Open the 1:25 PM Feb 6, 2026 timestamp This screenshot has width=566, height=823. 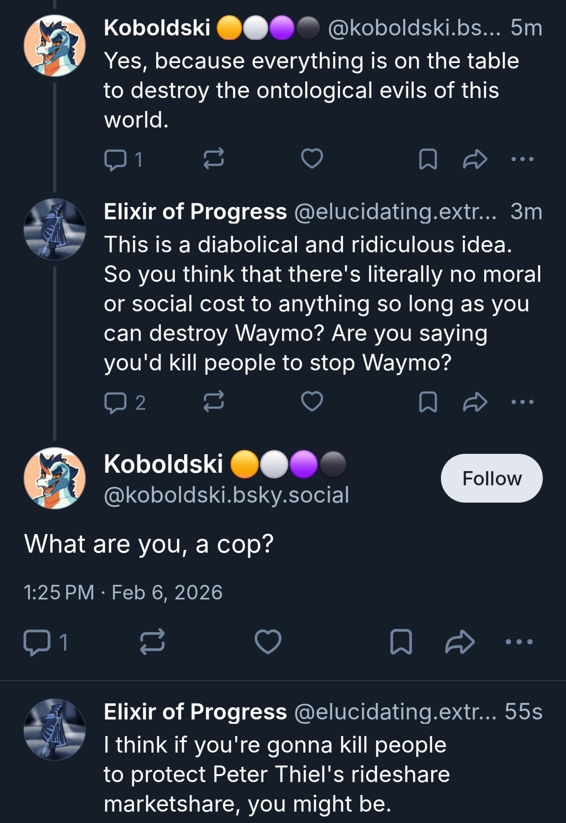coord(123,593)
